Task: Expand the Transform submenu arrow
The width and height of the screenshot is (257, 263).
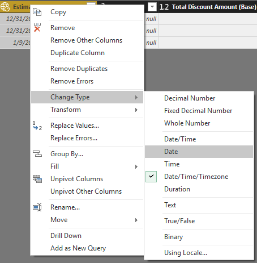Action: click(136, 110)
